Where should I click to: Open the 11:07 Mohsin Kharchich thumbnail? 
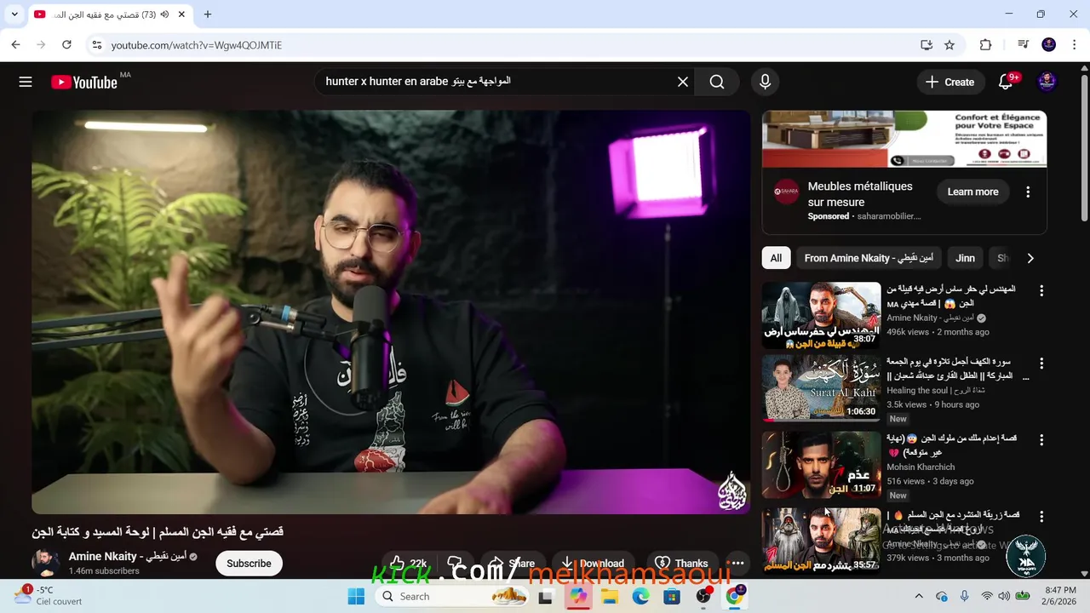click(821, 465)
